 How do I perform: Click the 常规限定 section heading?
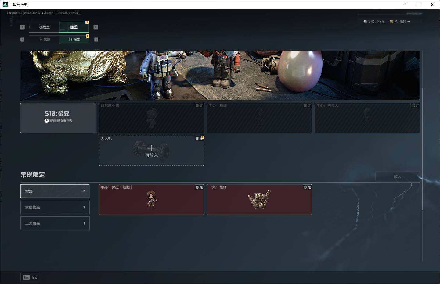[x=33, y=175]
